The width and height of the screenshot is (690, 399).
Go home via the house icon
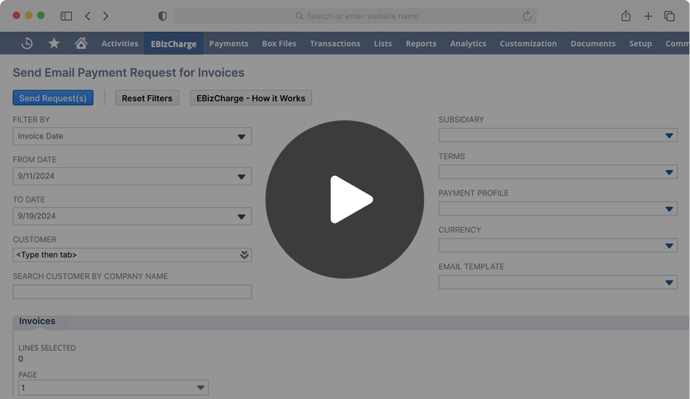tap(81, 43)
